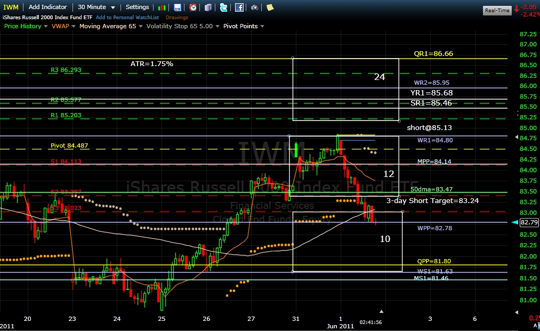Click the small white triangle above the 02:41:56 timer
The image size is (540, 331).
tap(381, 311)
